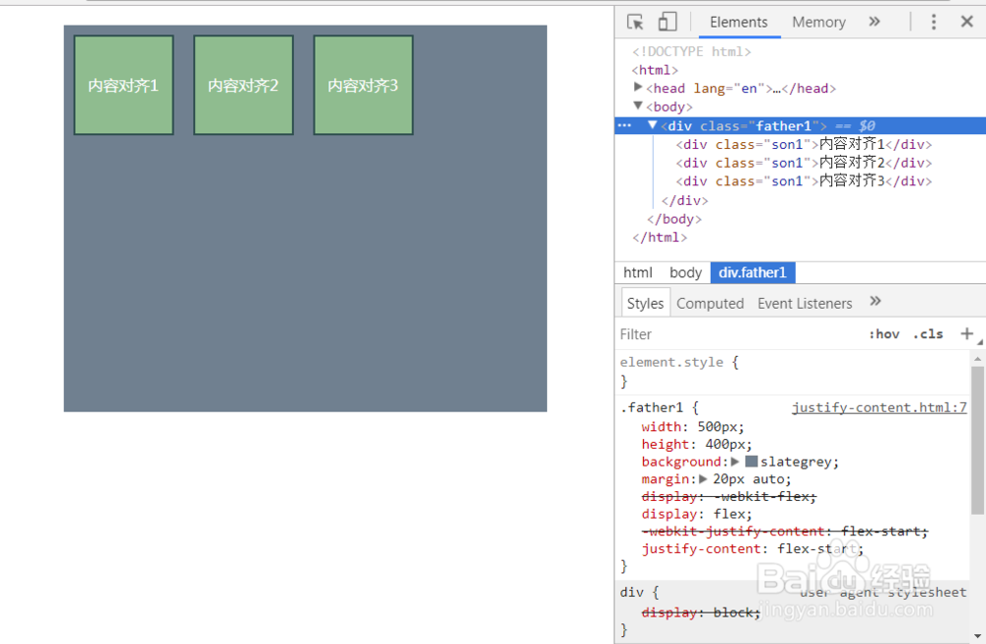Click the green box labeled 内容对齐3
The height and width of the screenshot is (644, 986).
pyautogui.click(x=364, y=85)
